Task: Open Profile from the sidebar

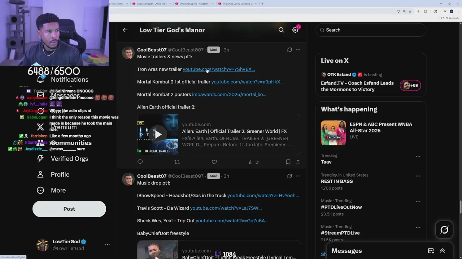Action: tap(53, 174)
